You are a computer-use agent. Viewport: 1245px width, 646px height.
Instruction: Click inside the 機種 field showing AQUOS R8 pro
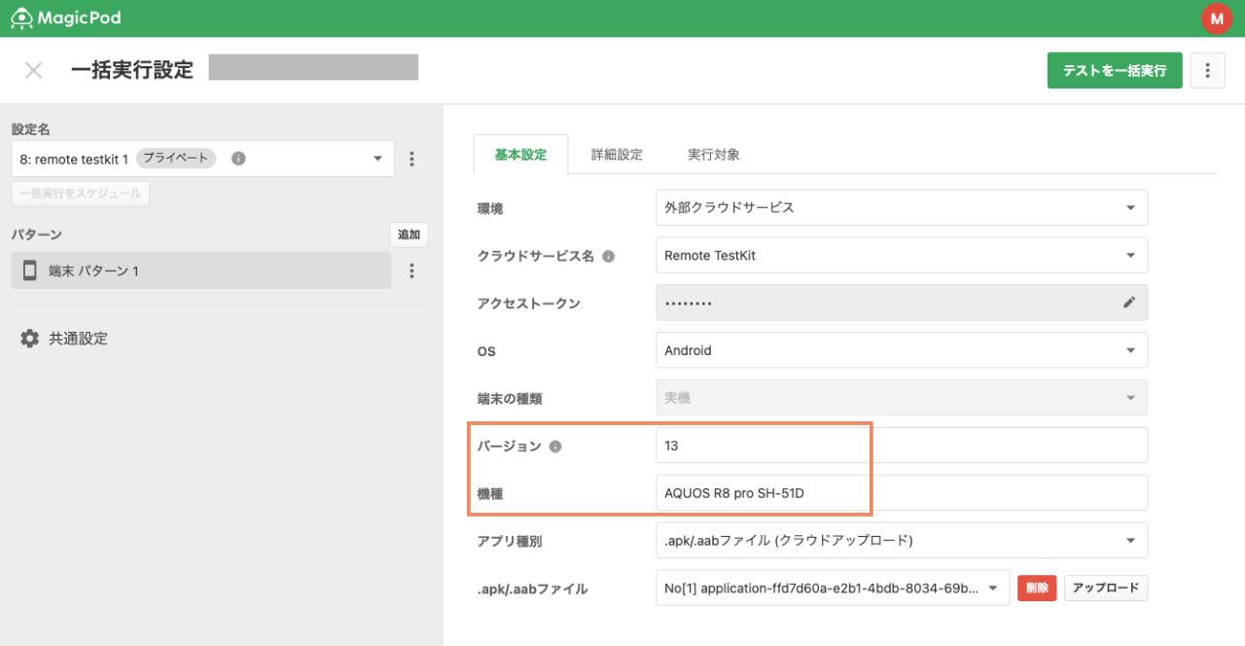[827, 492]
